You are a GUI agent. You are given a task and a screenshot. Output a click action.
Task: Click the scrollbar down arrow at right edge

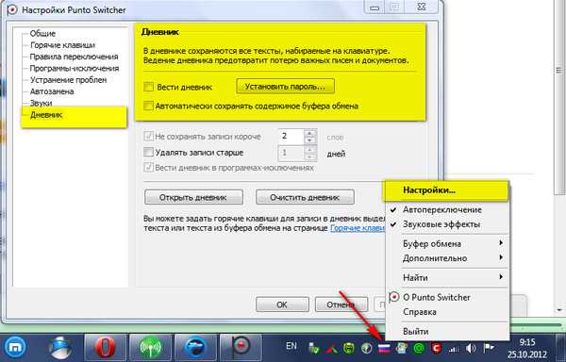pyautogui.click(x=559, y=309)
